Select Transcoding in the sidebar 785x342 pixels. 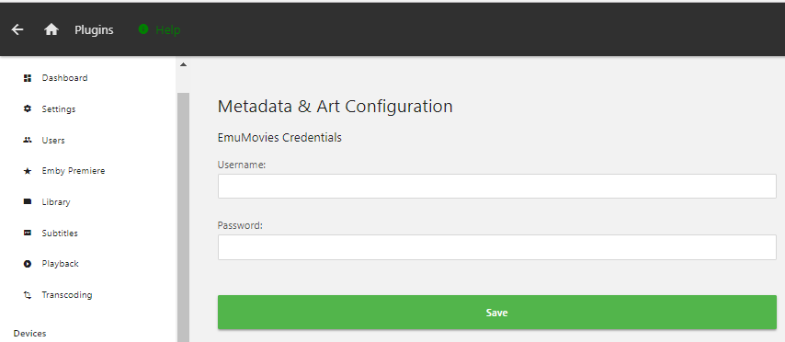click(x=67, y=295)
